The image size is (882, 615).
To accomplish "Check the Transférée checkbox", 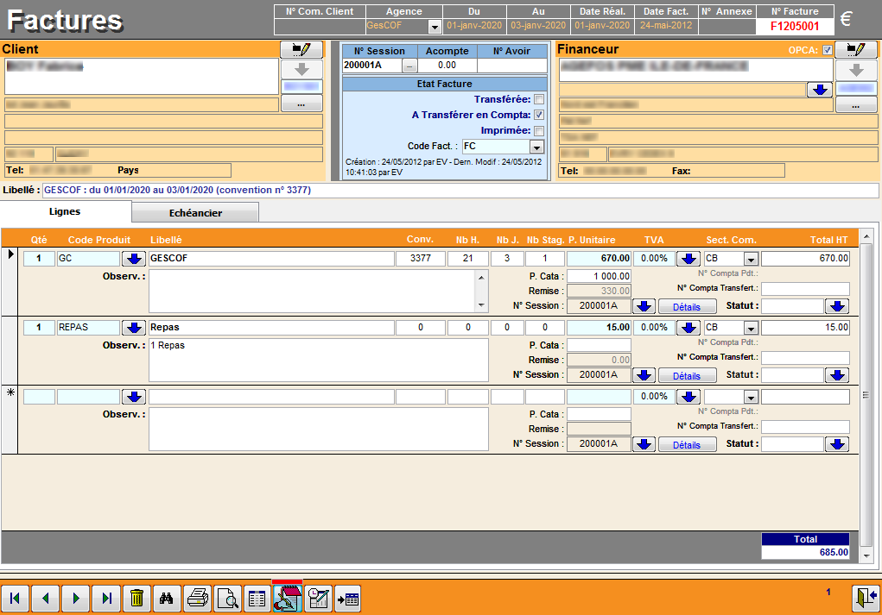I will coord(539,99).
